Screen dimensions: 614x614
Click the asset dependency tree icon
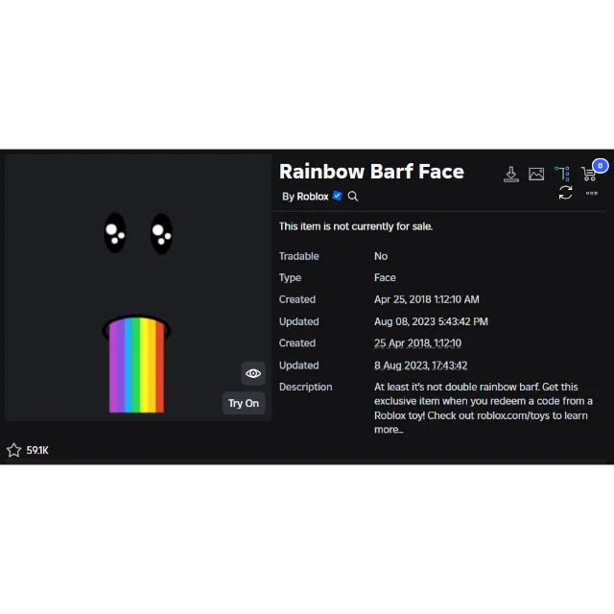click(x=562, y=174)
